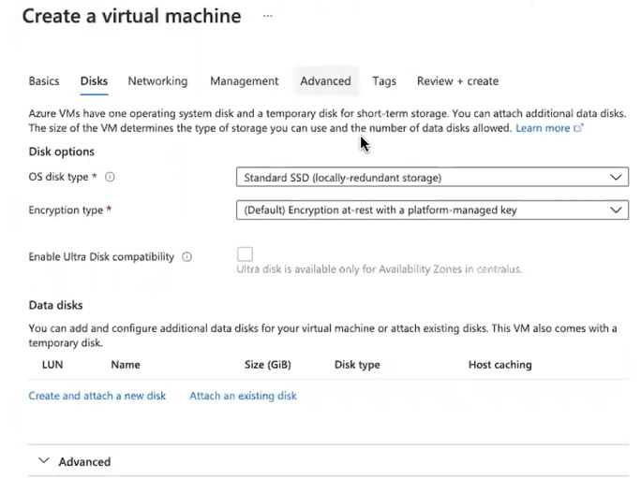Go to Review + create tab
The width and height of the screenshot is (641, 478).
tap(457, 81)
